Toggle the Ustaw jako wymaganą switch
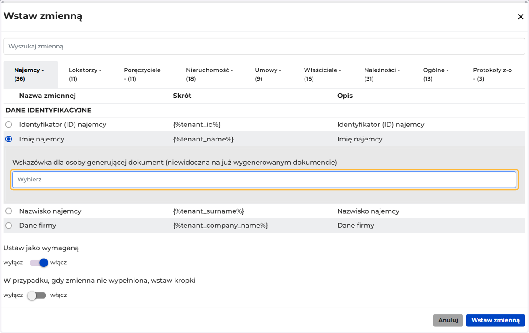This screenshot has width=529, height=333. (39, 263)
